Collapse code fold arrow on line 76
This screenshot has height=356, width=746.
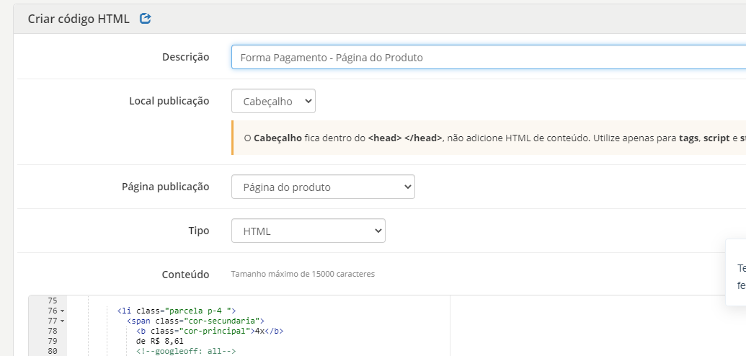pyautogui.click(x=63, y=311)
